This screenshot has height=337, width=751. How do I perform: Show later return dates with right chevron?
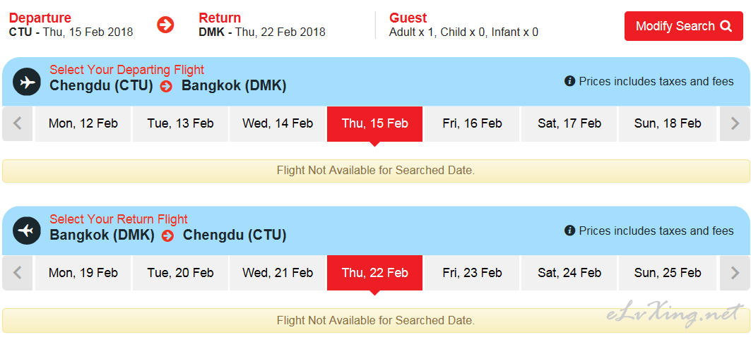coord(735,273)
